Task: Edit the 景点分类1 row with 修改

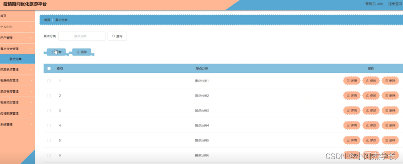Action: click(371, 81)
